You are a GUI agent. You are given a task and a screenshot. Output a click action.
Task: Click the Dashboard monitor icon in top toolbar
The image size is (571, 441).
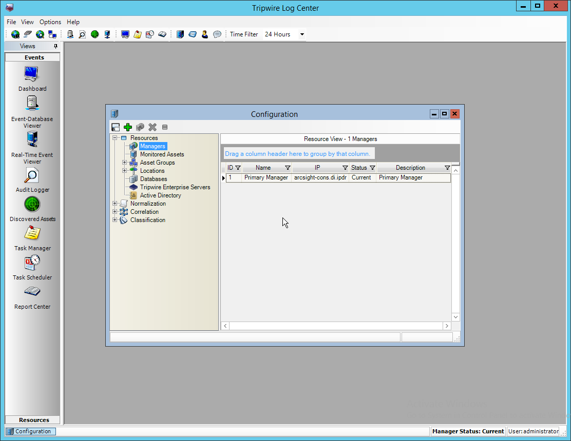coord(125,34)
